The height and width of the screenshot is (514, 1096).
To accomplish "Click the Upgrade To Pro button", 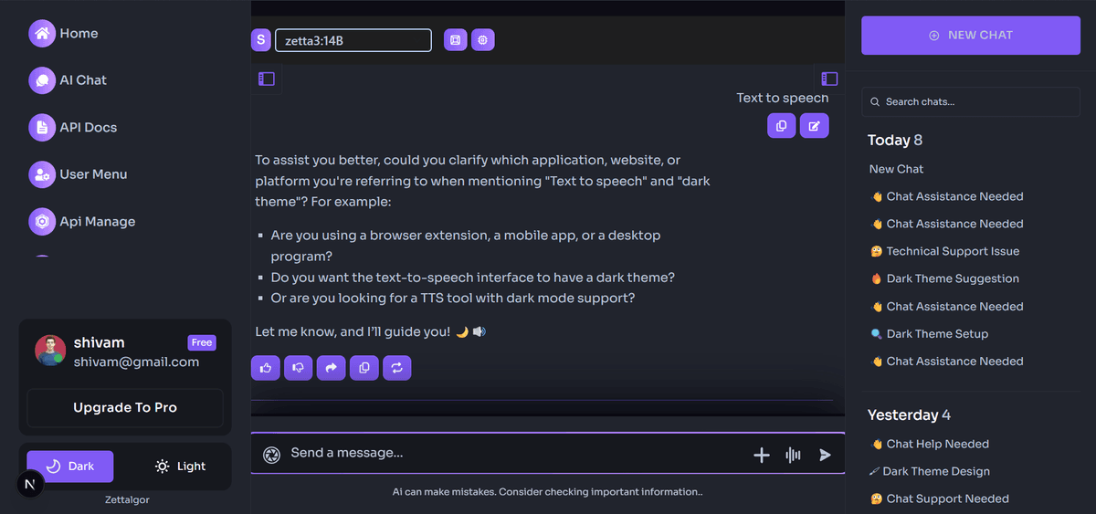I will click(125, 408).
